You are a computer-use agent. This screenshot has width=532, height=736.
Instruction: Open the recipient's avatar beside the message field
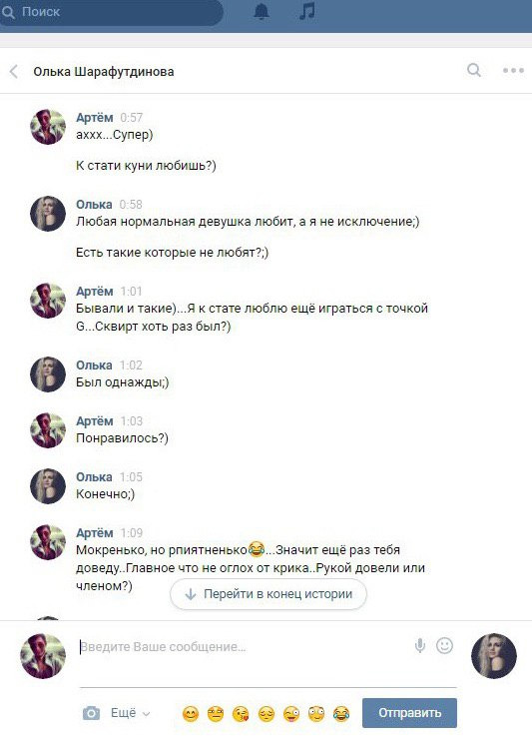(x=494, y=656)
